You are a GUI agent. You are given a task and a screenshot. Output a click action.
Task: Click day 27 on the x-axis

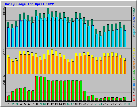[112, 104]
